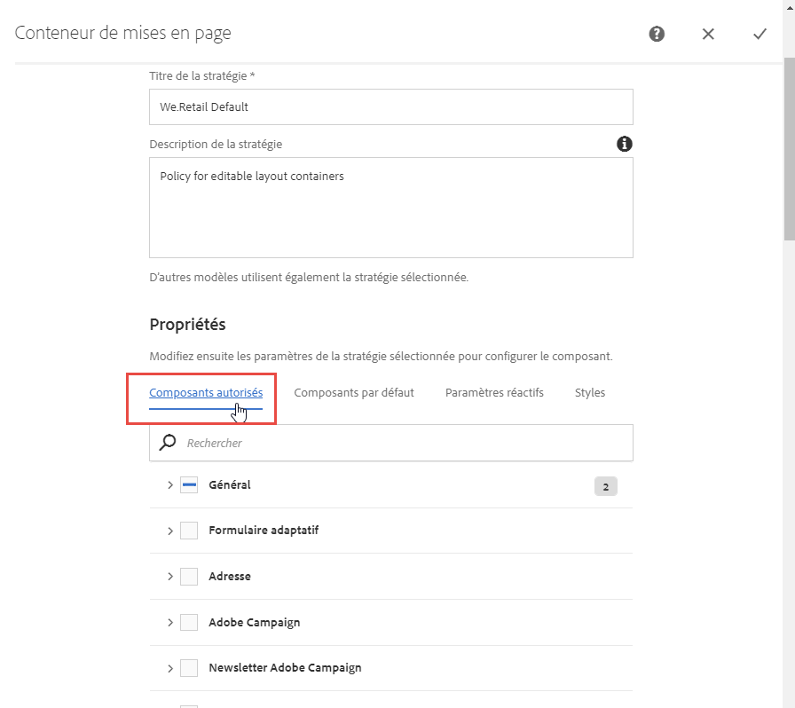Select the Newsletter Adobe Campaign checkbox
This screenshot has width=795, height=708.
188,668
